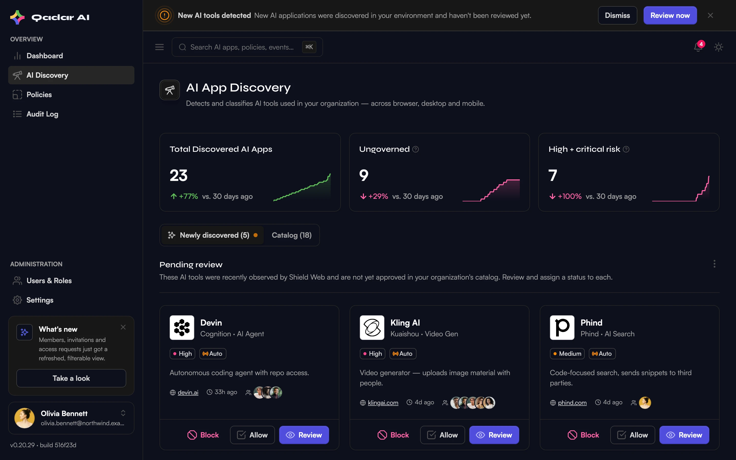The image size is (736, 460).
Task: Click Take a look button
Action: tap(71, 378)
